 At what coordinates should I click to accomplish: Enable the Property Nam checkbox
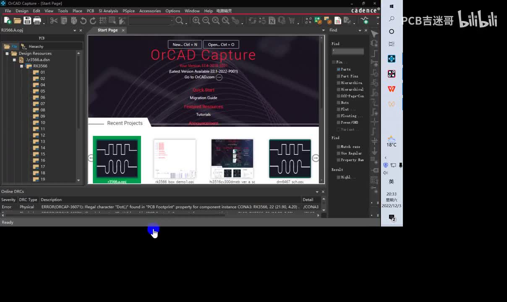pyautogui.click(x=338, y=160)
